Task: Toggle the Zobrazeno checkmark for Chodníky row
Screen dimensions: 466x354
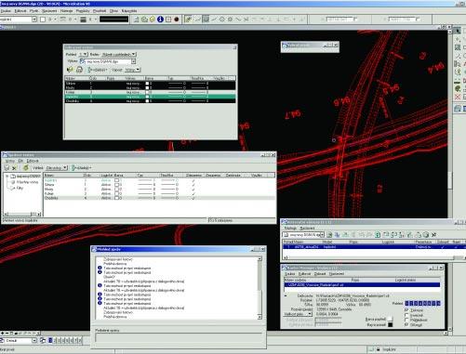Action: click(x=193, y=198)
